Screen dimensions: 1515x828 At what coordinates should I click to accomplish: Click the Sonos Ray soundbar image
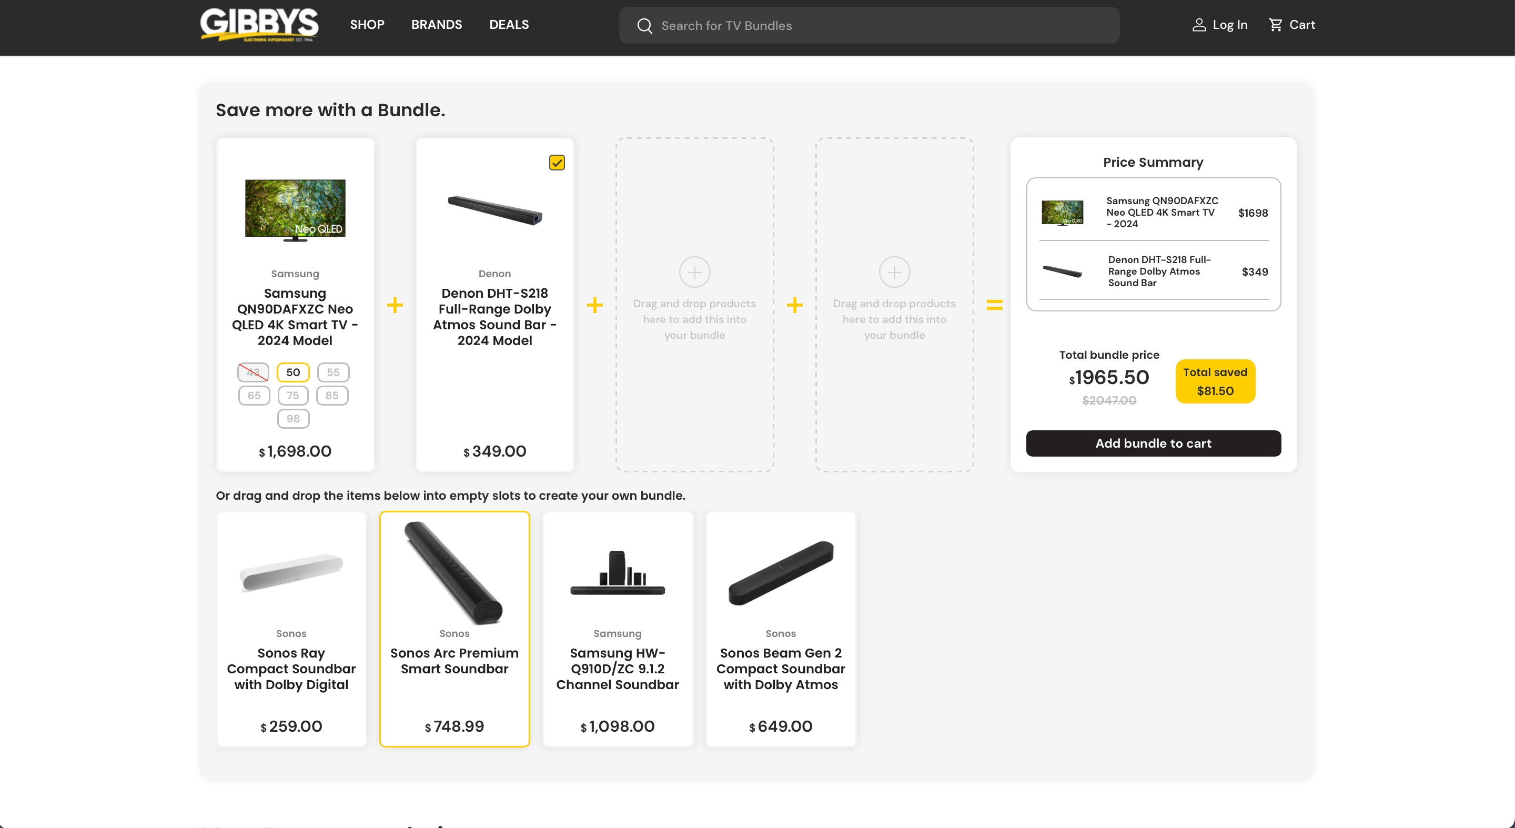click(291, 572)
